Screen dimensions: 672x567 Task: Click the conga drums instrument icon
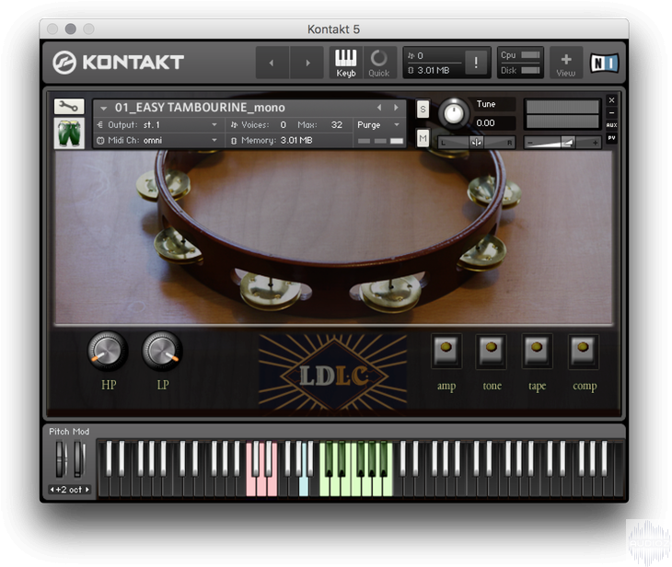(69, 133)
